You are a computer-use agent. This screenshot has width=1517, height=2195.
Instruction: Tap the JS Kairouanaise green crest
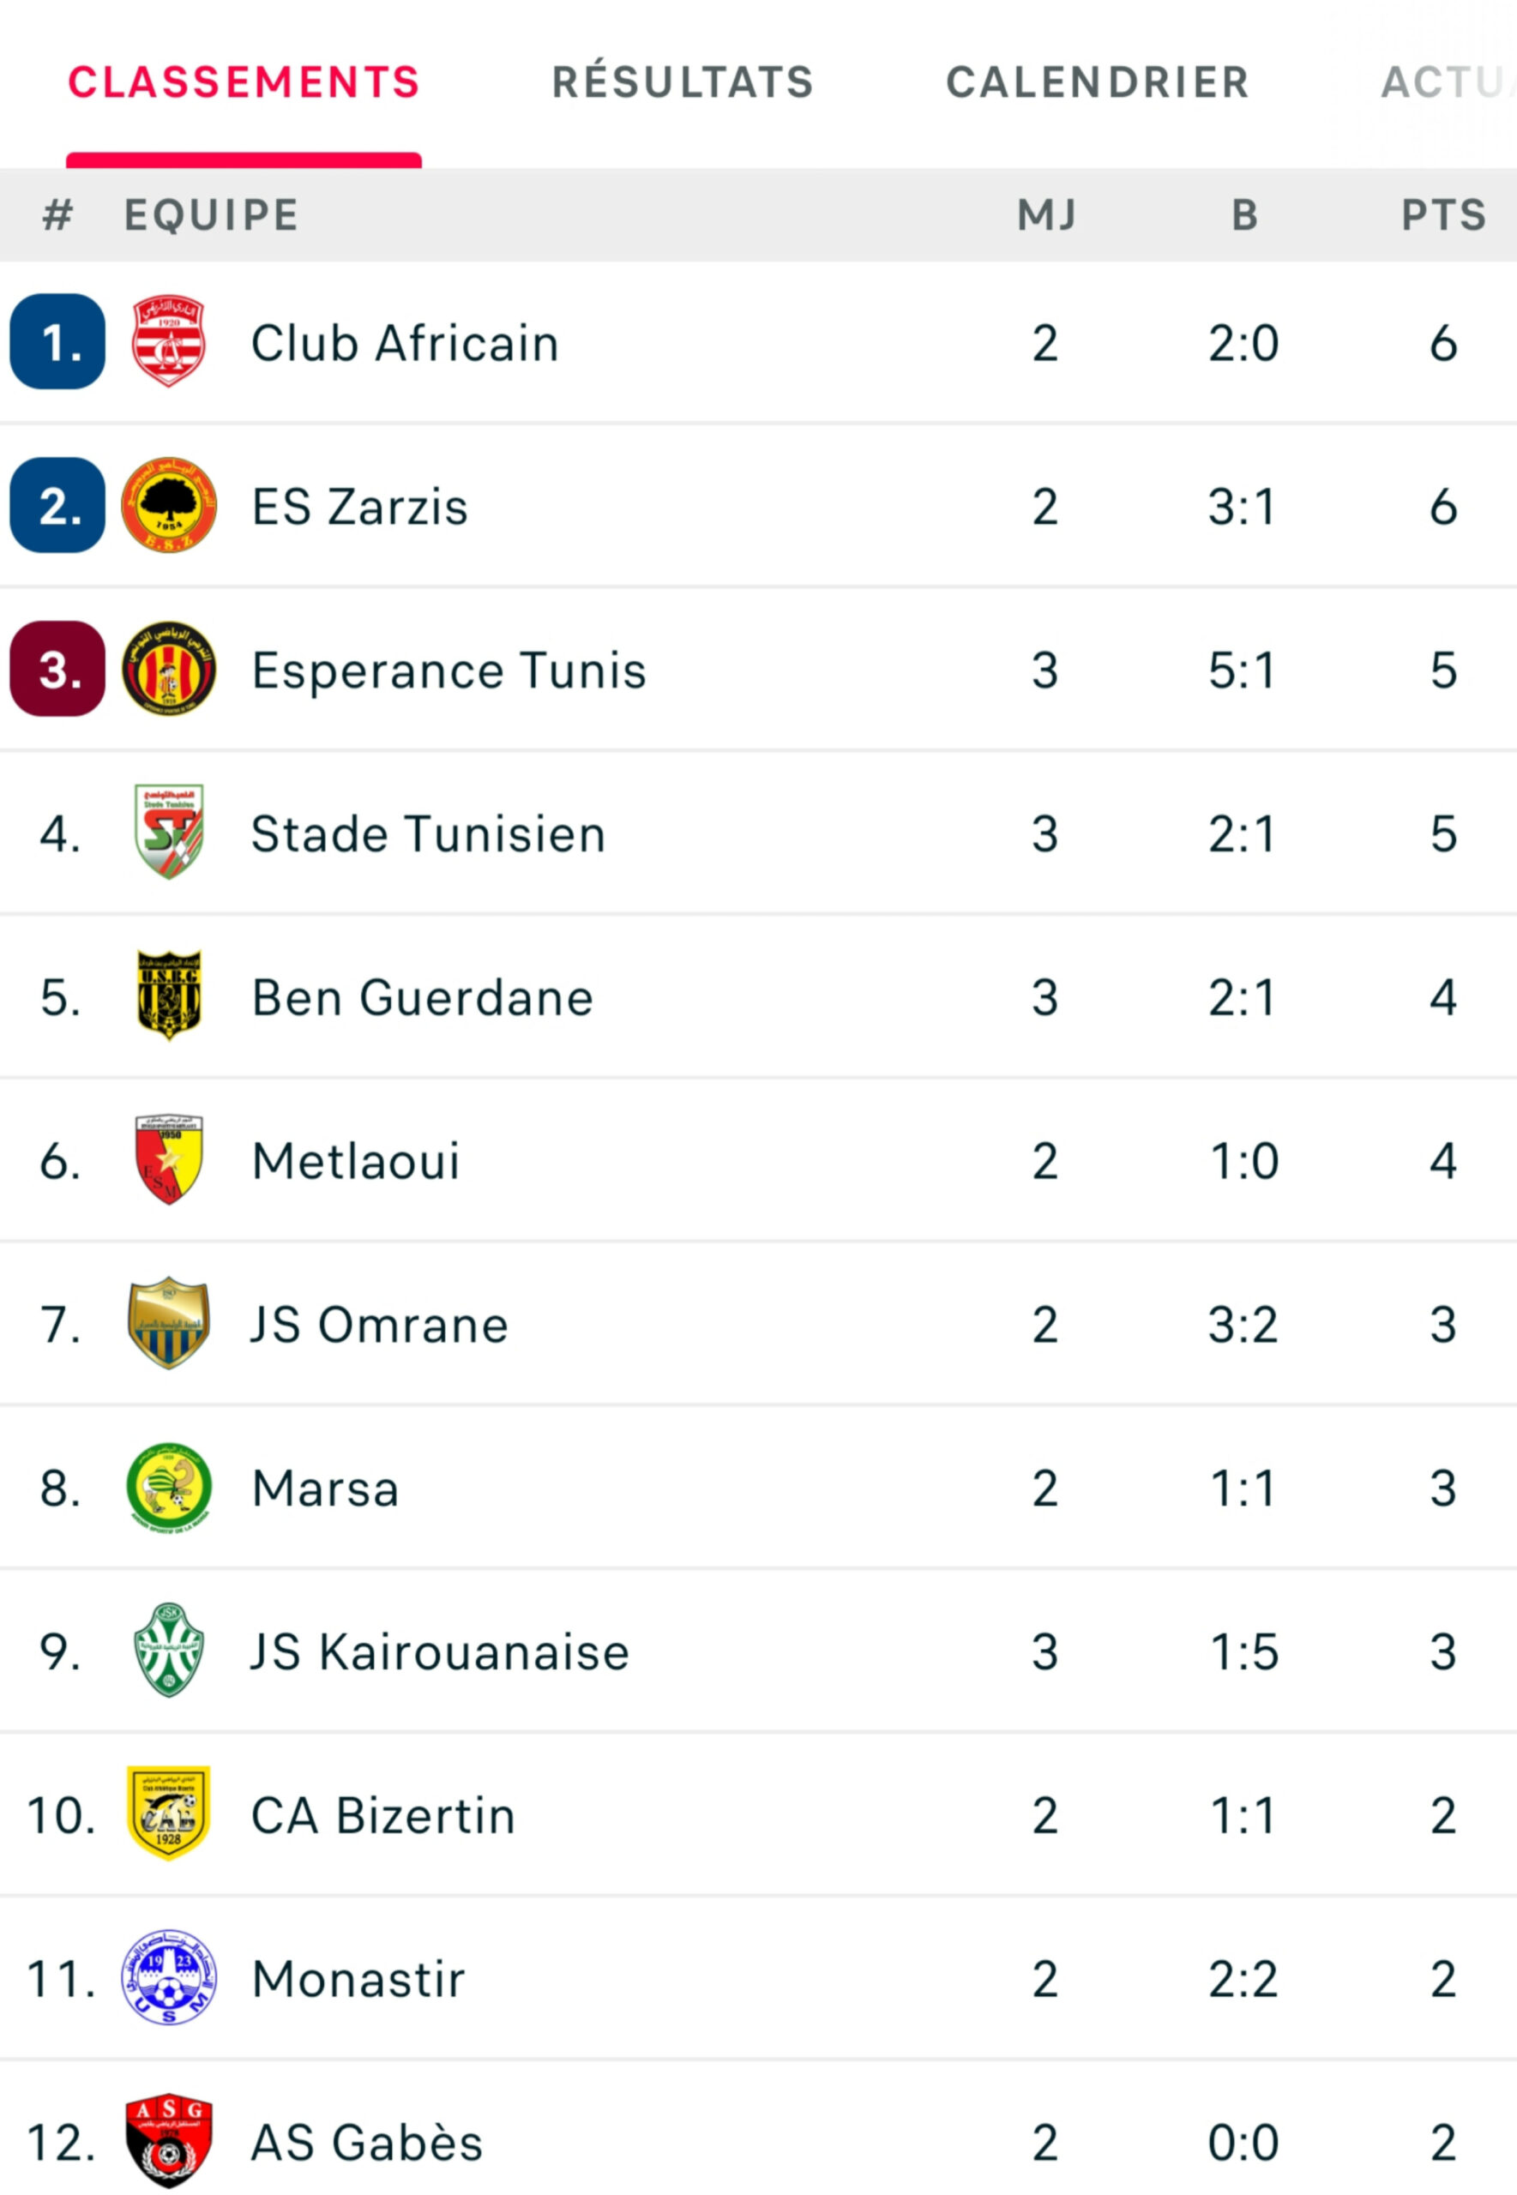coord(168,1650)
